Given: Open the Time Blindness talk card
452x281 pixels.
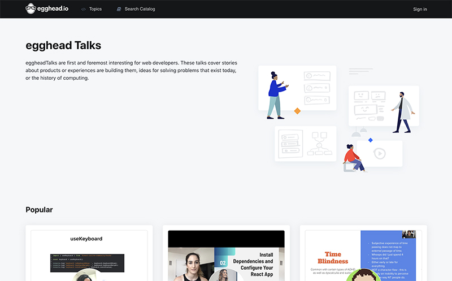Looking at the screenshot, I should click(x=363, y=253).
